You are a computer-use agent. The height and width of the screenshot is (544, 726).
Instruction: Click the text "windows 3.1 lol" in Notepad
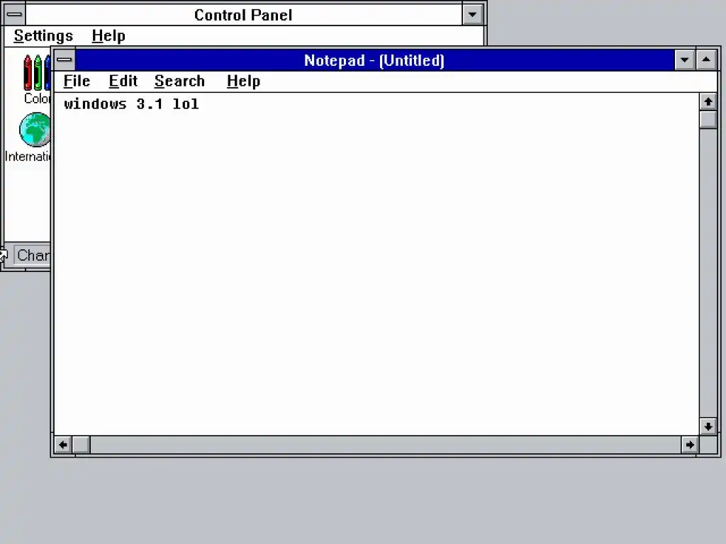131,104
